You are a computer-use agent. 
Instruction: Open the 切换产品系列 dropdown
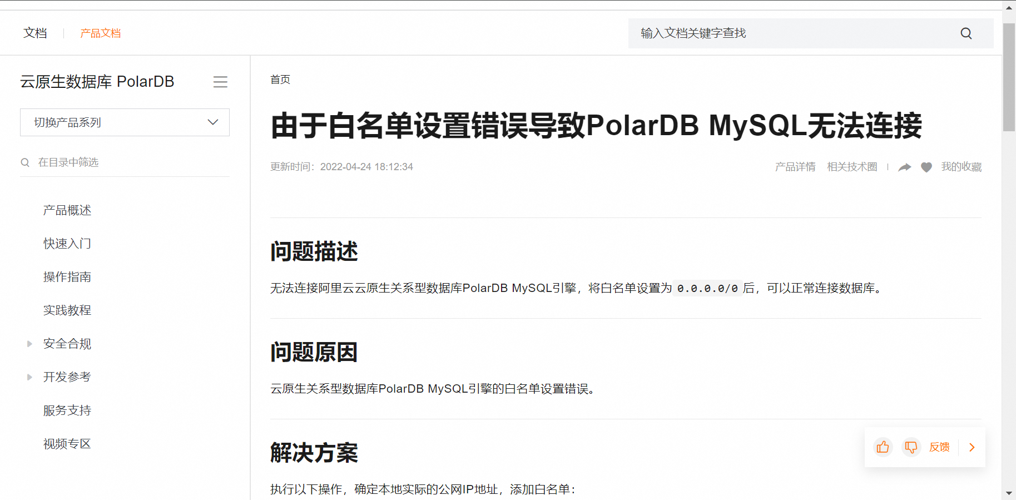pyautogui.click(x=125, y=122)
